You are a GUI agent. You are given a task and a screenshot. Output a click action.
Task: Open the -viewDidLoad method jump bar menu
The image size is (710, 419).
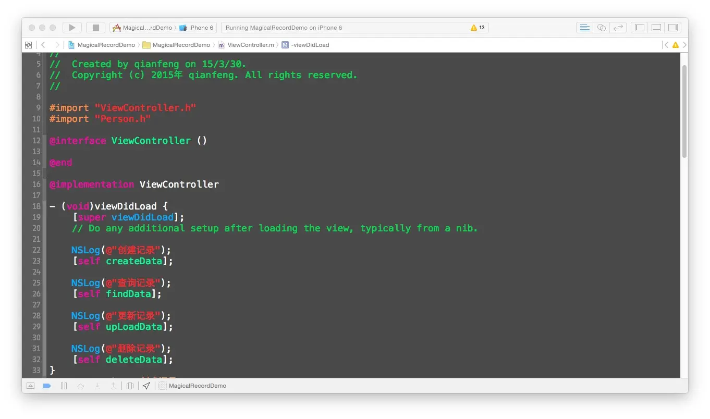305,45
